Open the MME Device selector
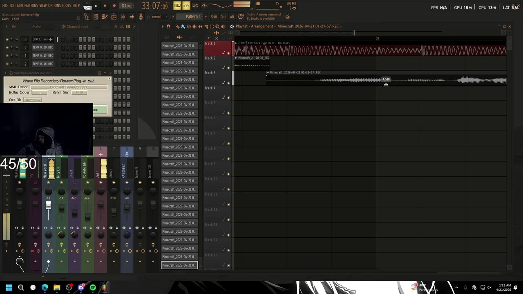 click(x=69, y=87)
